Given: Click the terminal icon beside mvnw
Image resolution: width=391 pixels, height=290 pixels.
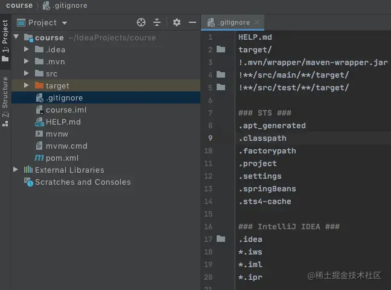Looking at the screenshot, I should coord(39,134).
